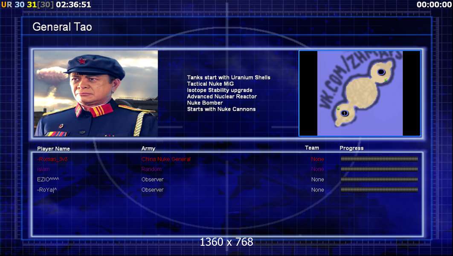
Task: Click the Team value for -RoYal^
Action: click(317, 190)
